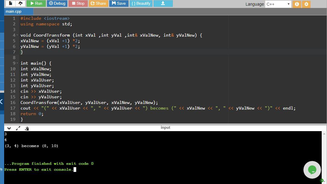The height and width of the screenshot is (184, 327).
Task: Run the program with the green Run button
Action: coord(35,4)
